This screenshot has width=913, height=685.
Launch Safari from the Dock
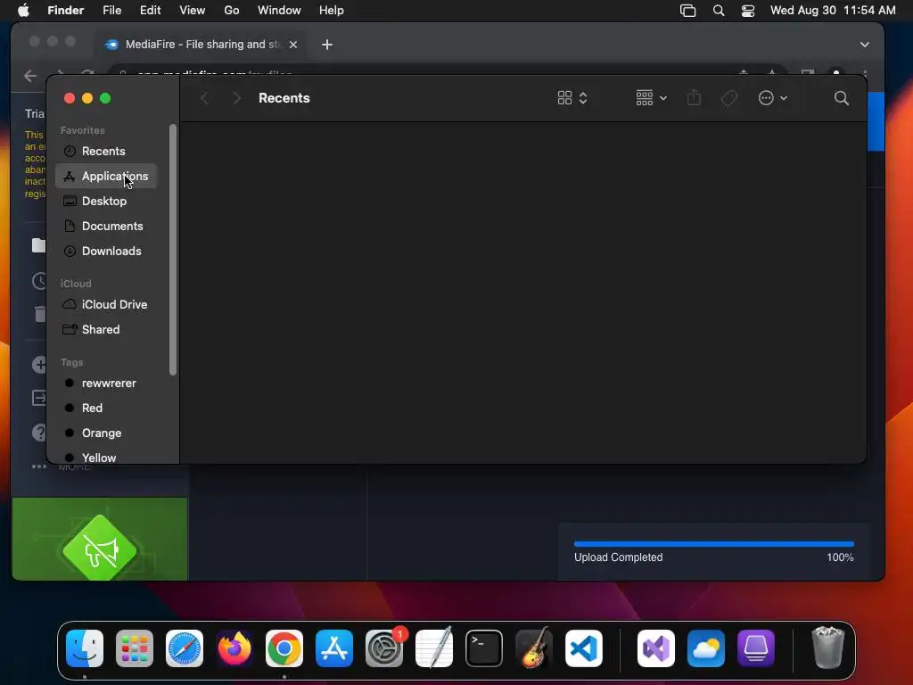tap(185, 648)
